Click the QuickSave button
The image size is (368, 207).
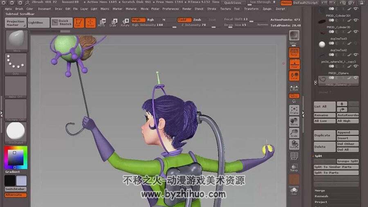(233, 3)
